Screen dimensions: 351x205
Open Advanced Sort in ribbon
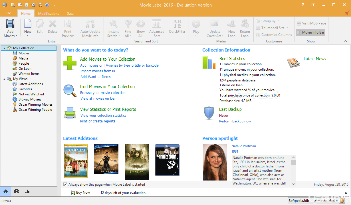pos(157,28)
